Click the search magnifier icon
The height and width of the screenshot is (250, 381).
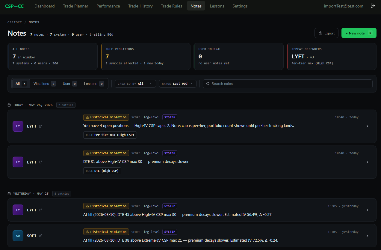click(x=208, y=84)
